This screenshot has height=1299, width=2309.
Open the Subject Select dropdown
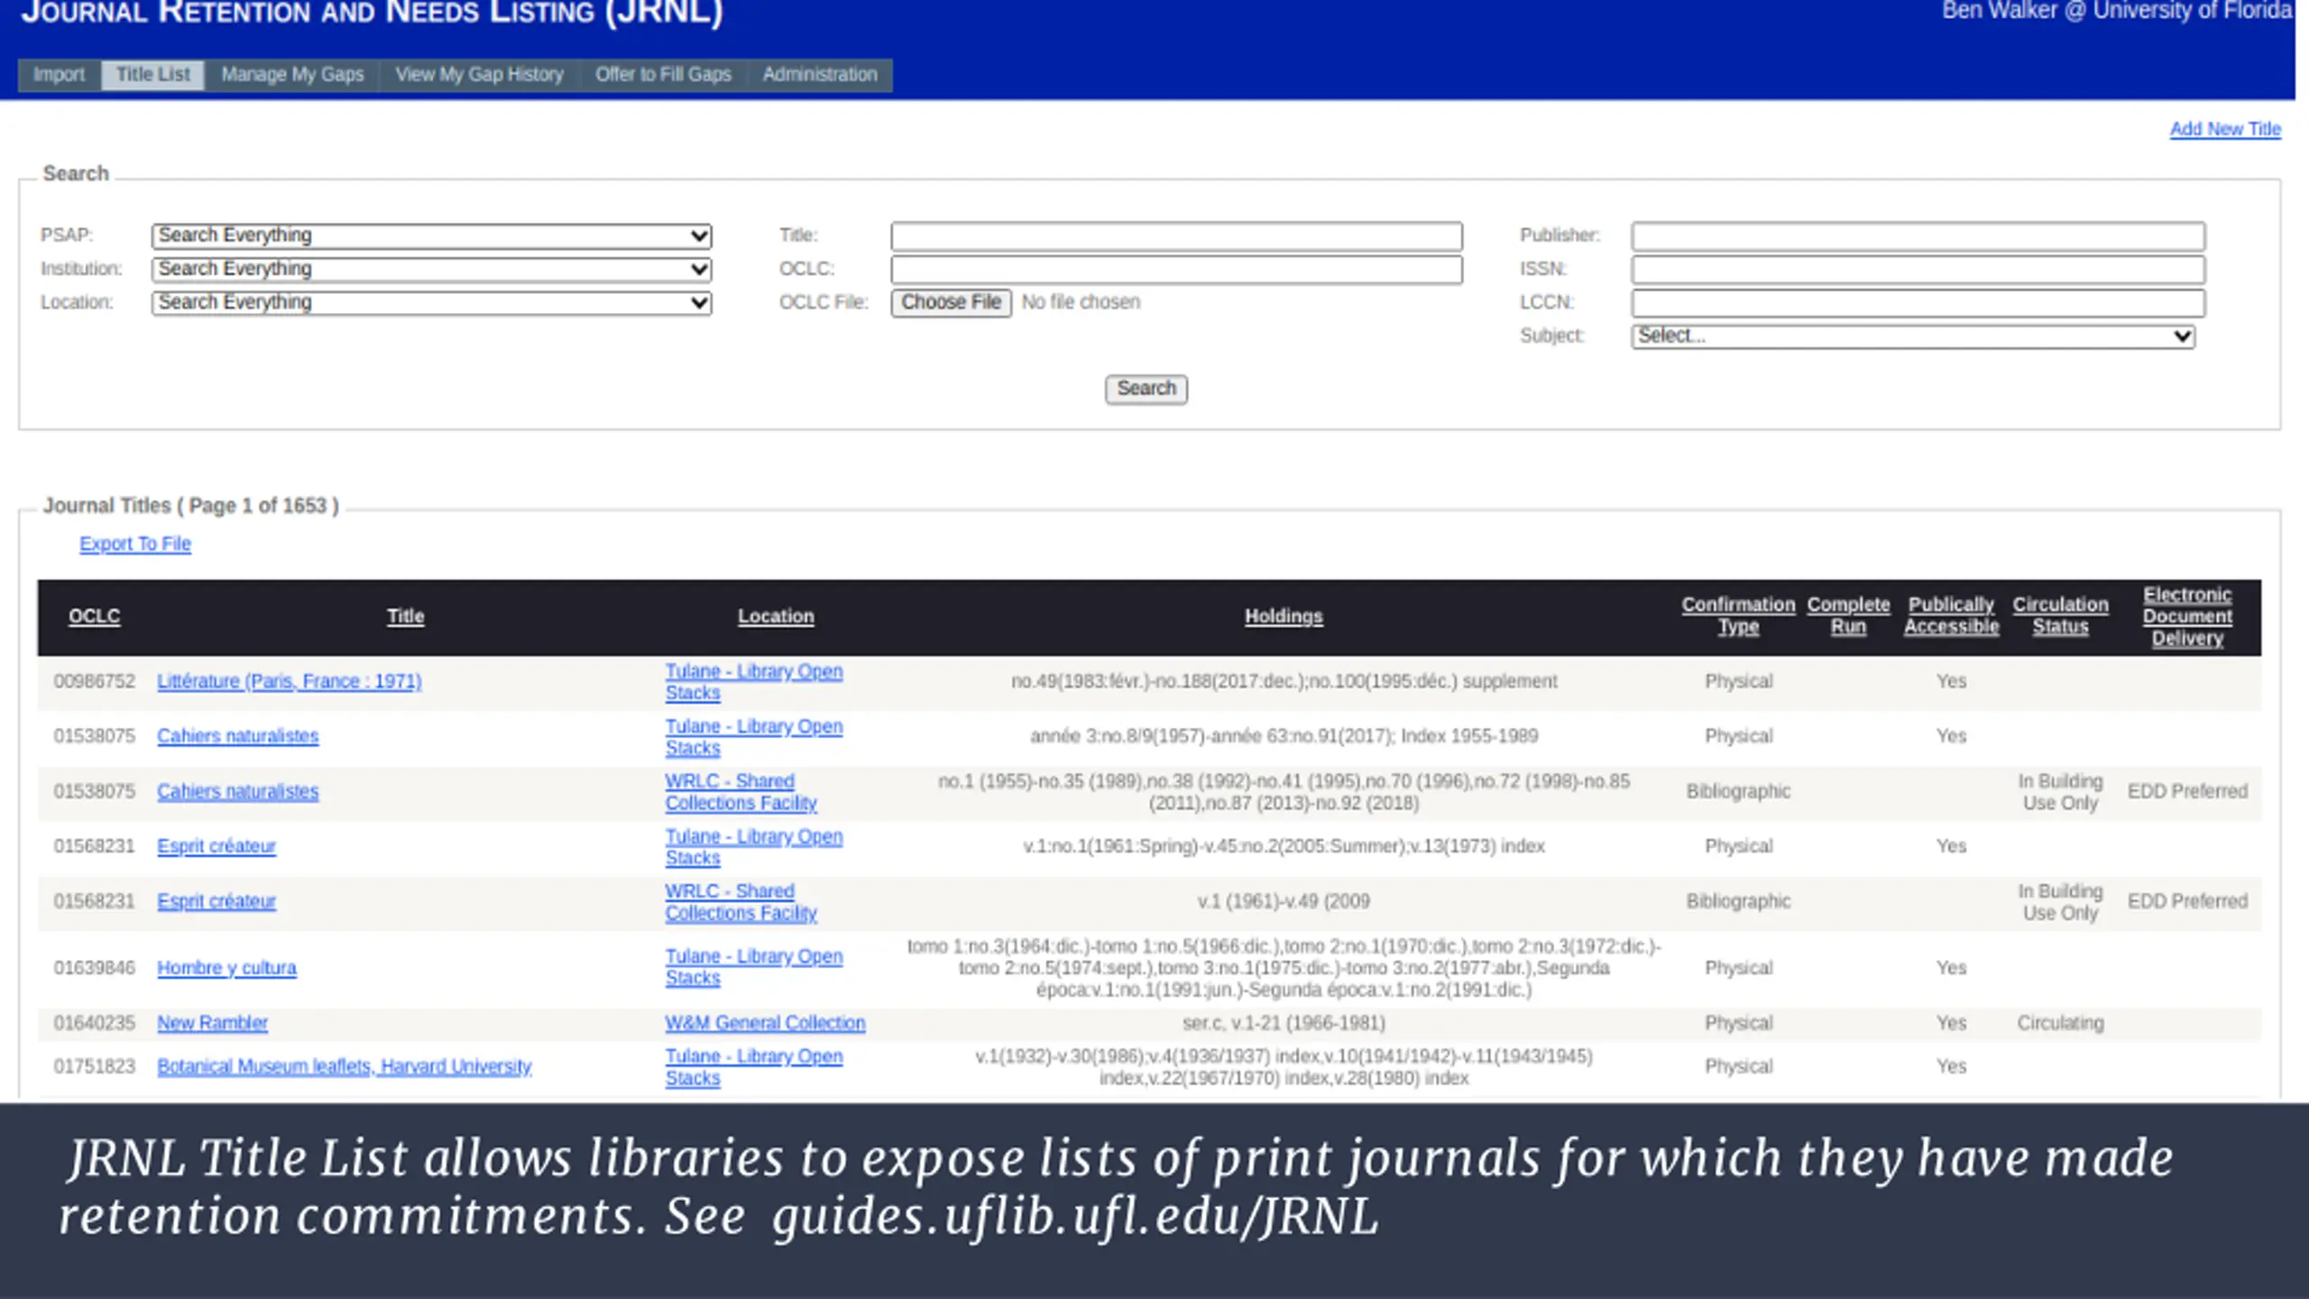(x=1913, y=336)
